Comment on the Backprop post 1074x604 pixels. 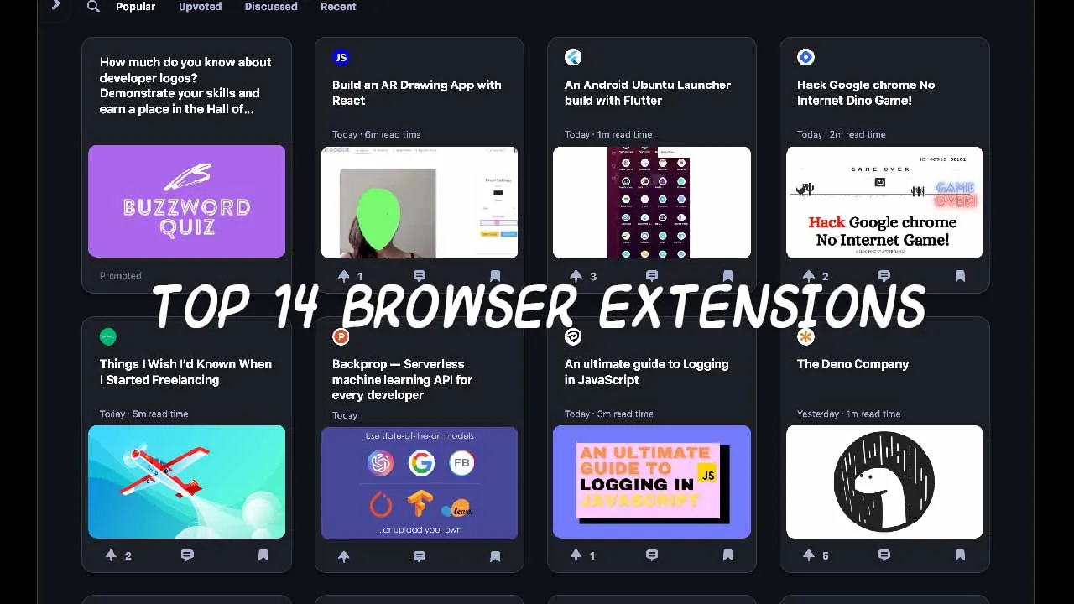click(420, 556)
